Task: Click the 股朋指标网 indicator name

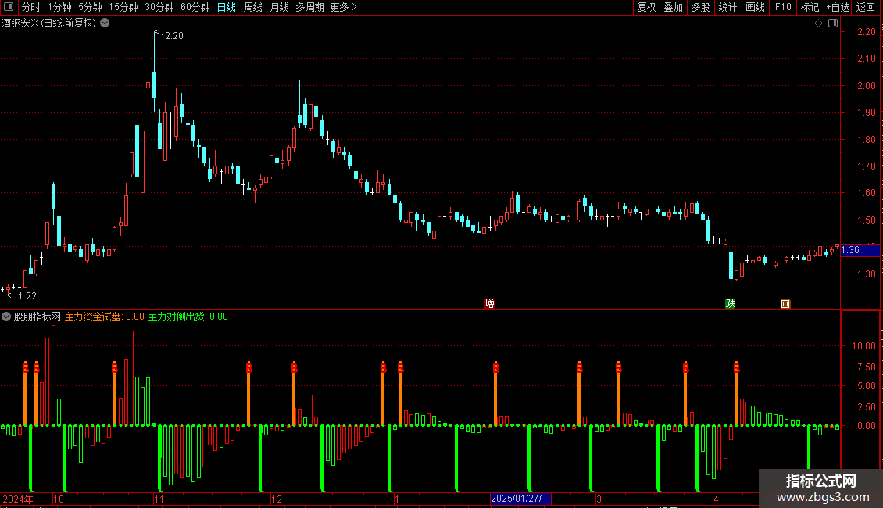Action: (38, 317)
